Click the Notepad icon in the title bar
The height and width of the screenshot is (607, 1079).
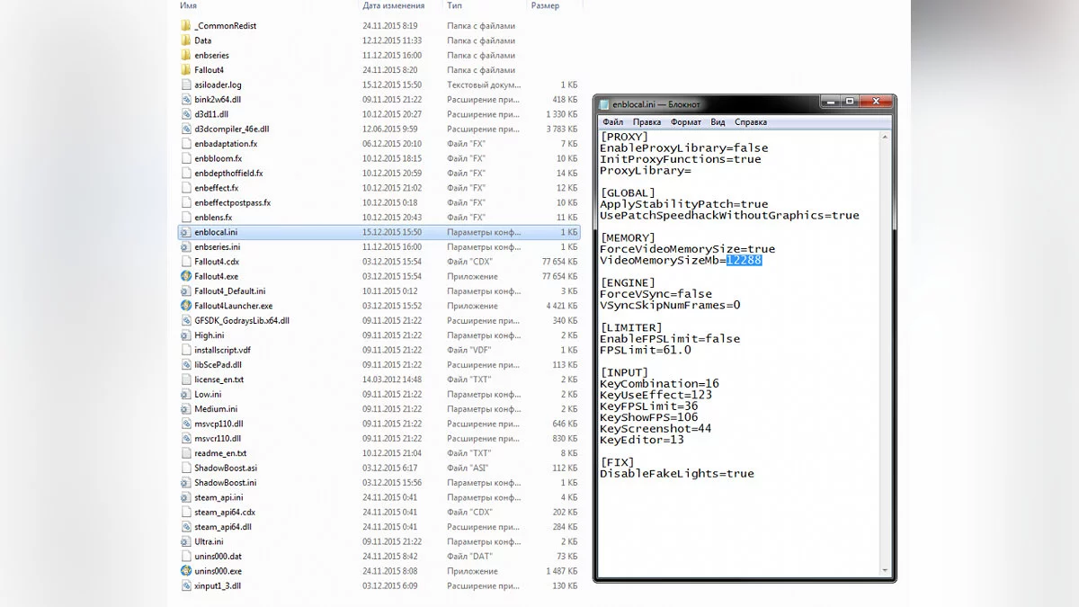[604, 104]
